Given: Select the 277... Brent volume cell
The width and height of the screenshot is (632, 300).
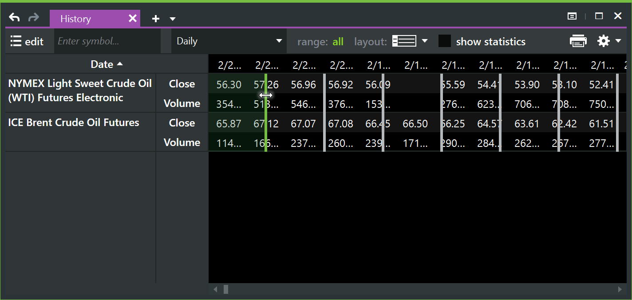Looking at the screenshot, I should click(601, 143).
